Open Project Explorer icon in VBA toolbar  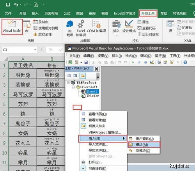159,62
